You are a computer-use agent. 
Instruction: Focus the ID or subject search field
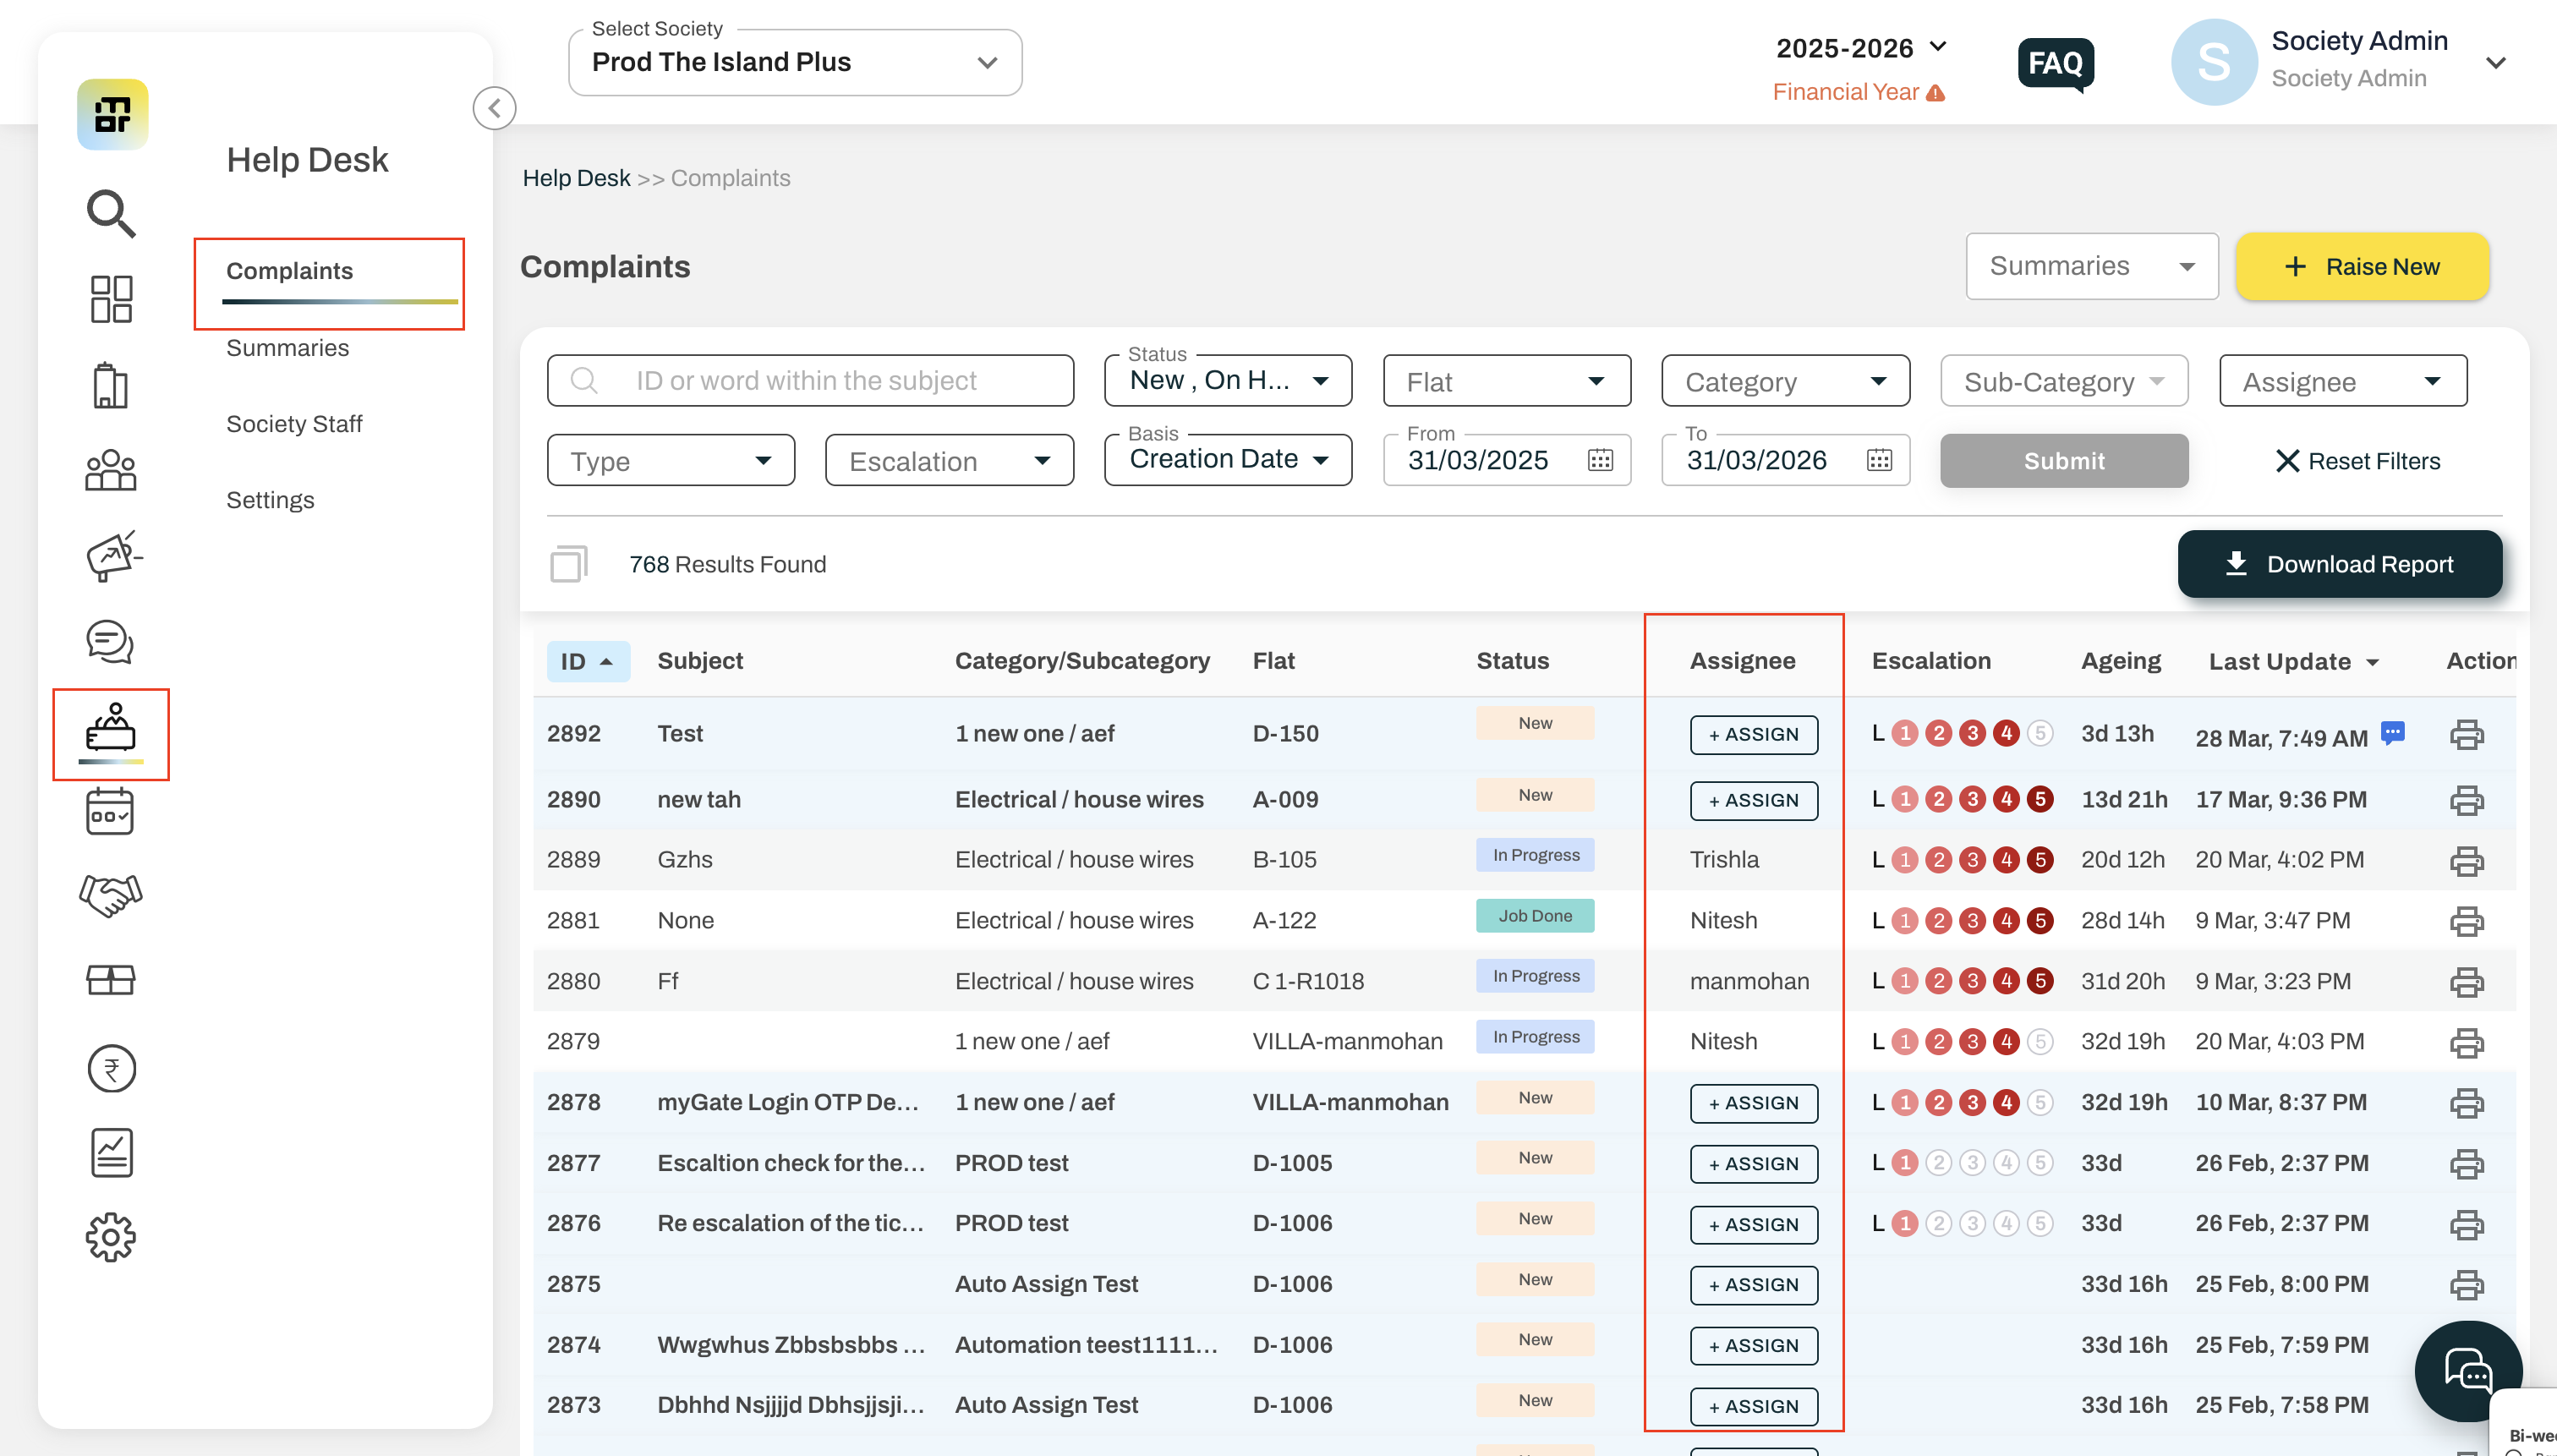click(x=810, y=381)
